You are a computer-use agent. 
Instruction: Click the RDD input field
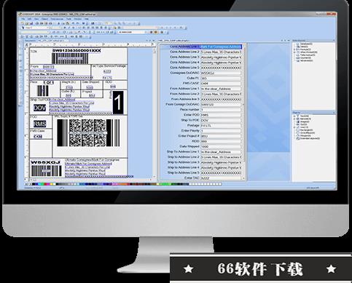[221, 141]
